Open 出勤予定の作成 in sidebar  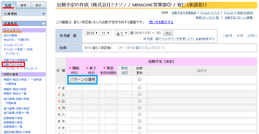(13, 64)
